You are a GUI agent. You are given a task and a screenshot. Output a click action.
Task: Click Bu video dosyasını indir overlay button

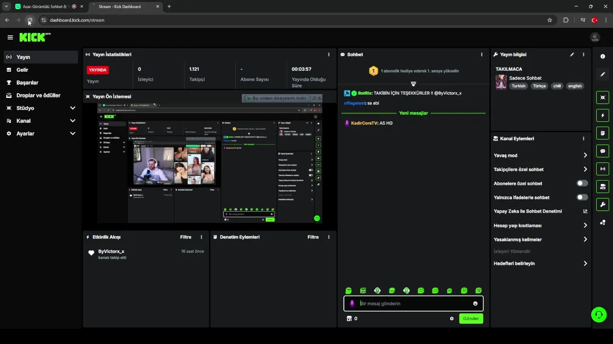pyautogui.click(x=276, y=98)
